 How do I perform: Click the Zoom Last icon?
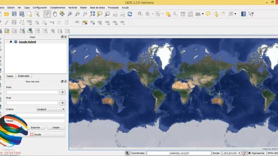115,14
